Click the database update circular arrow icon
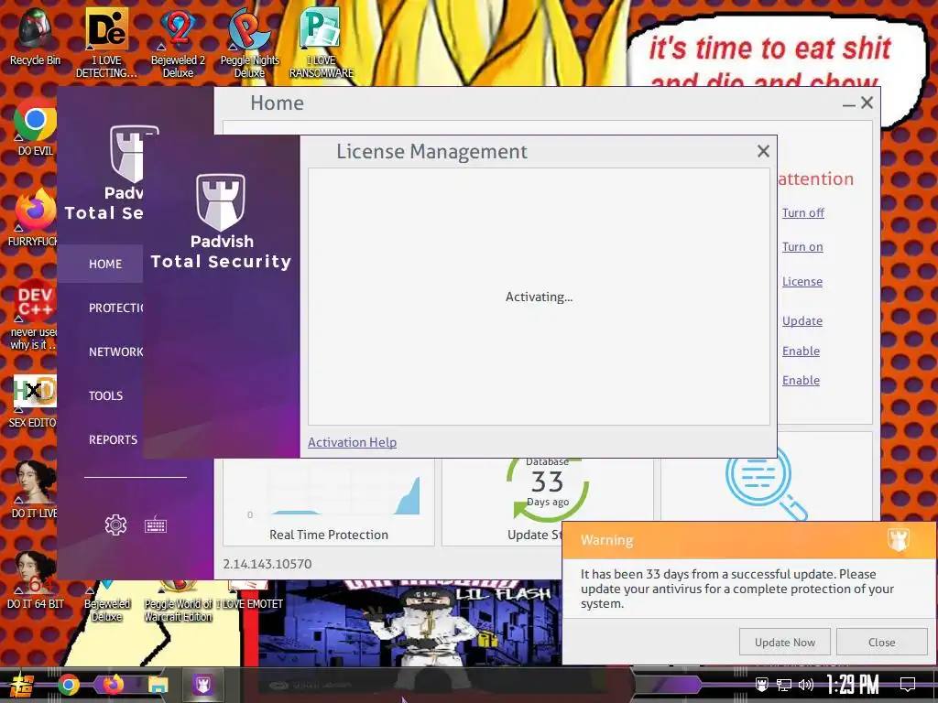This screenshot has height=703, width=938. pyautogui.click(x=548, y=489)
